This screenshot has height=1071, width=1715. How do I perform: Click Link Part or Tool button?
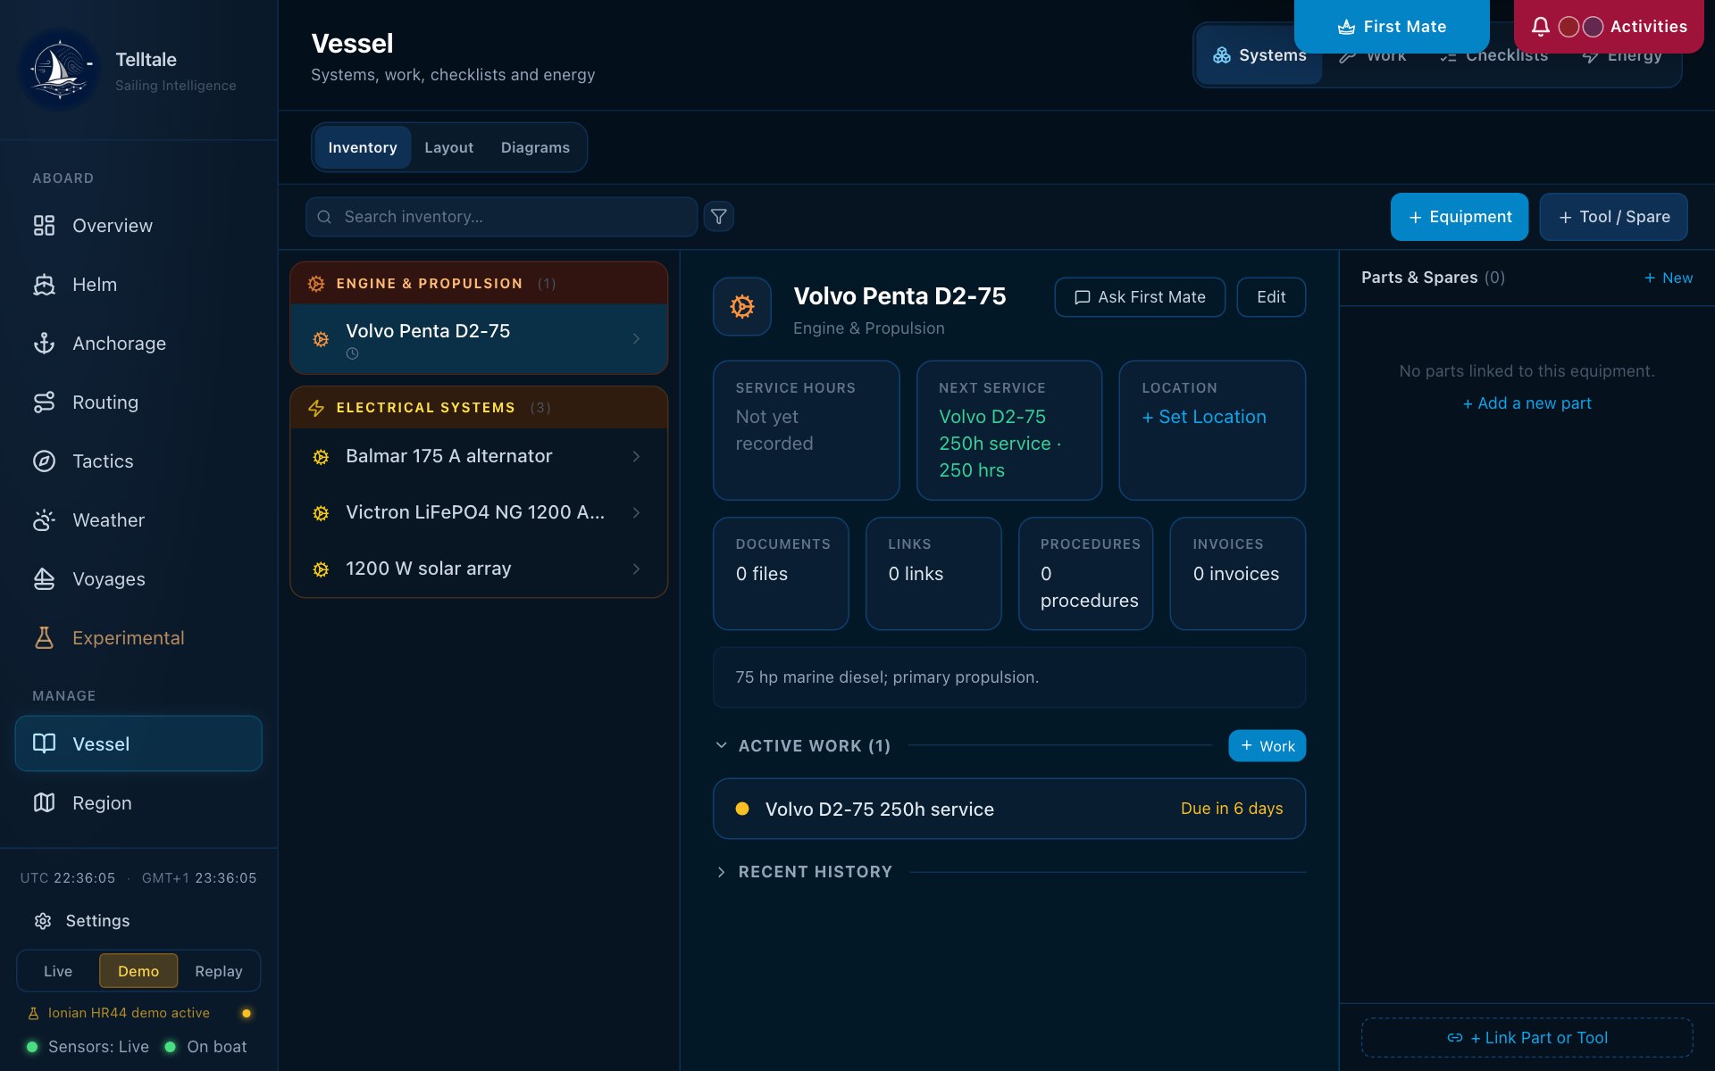(1527, 1038)
